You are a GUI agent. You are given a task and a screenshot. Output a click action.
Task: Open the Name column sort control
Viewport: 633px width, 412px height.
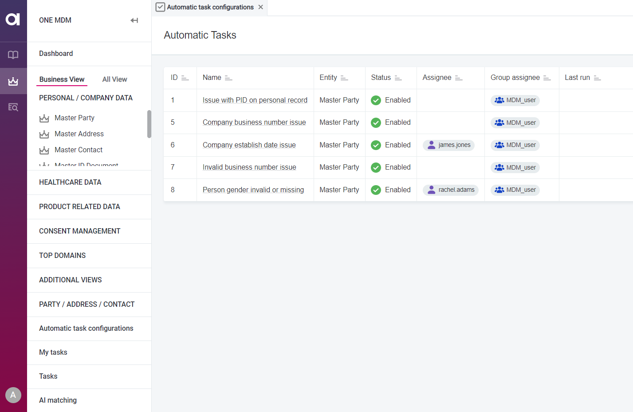tap(230, 78)
